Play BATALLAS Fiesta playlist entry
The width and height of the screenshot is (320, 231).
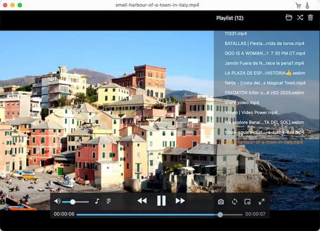(265, 43)
